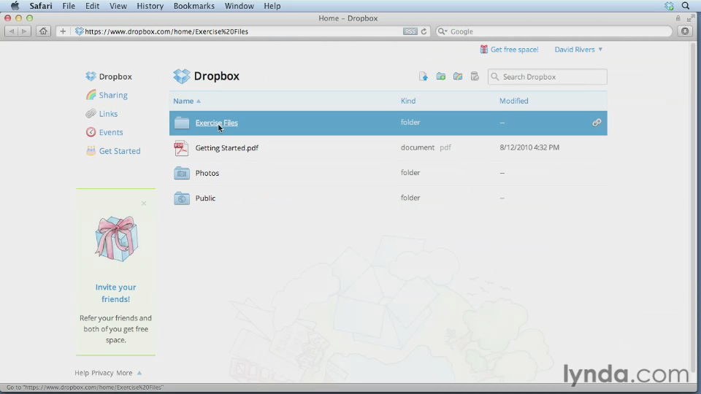Click the add bookmark plus button
Viewport: 701px width, 394px height.
click(63, 31)
